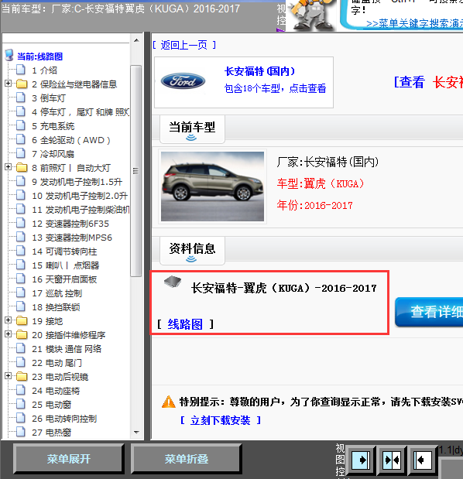Click the page icon beside 5 充电系统
463x479 pixels.
pyautogui.click(x=21, y=125)
